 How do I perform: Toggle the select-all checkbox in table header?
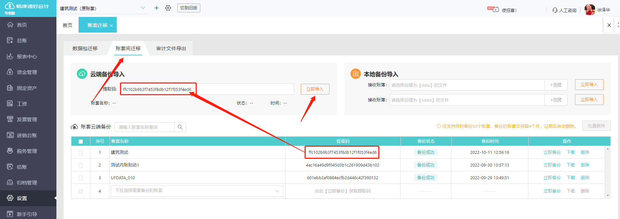pos(81,141)
